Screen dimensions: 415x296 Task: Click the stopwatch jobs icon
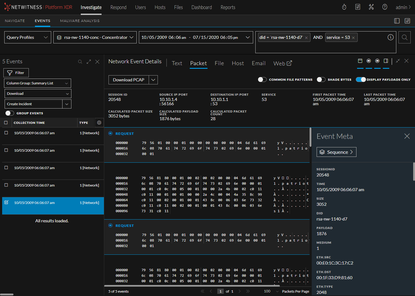tap(344, 7)
